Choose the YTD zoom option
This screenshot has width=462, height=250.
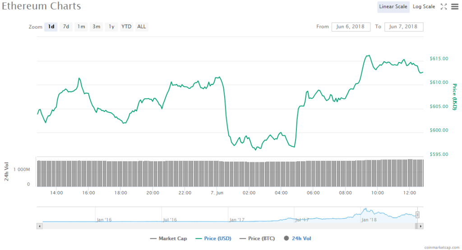126,27
